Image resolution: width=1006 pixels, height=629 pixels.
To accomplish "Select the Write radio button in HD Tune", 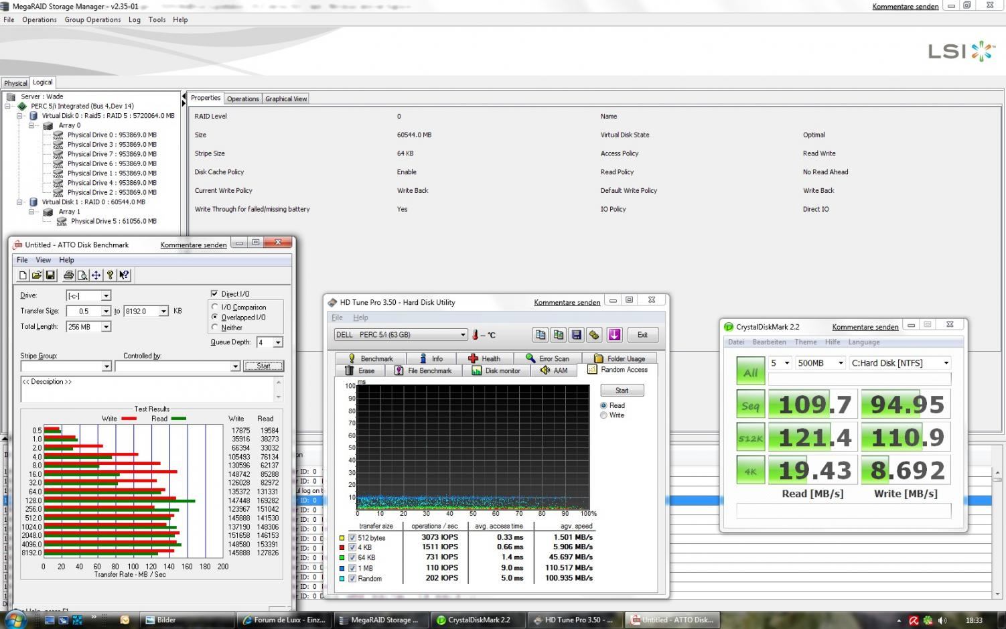I will [603, 415].
